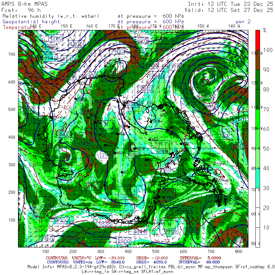
Task: Click the '140 W' longitude label above map
Action: (234, 26)
